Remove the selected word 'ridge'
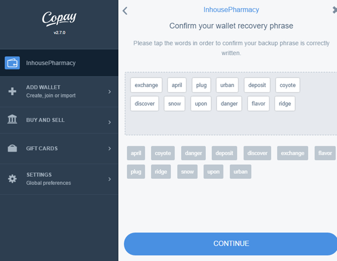 tap(285, 103)
